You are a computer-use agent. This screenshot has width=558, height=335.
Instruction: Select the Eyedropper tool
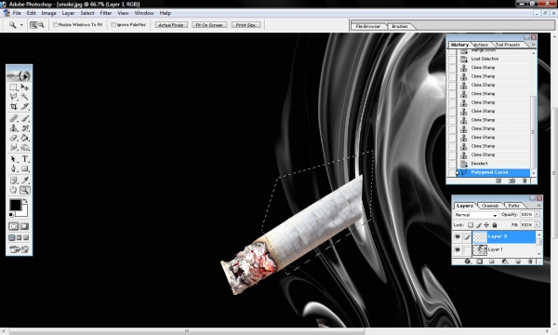tap(24, 181)
